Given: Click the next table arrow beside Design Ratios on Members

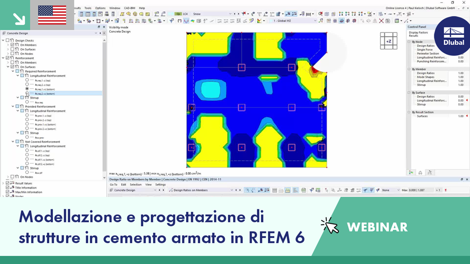Looking at the screenshot, I should click(240, 190).
